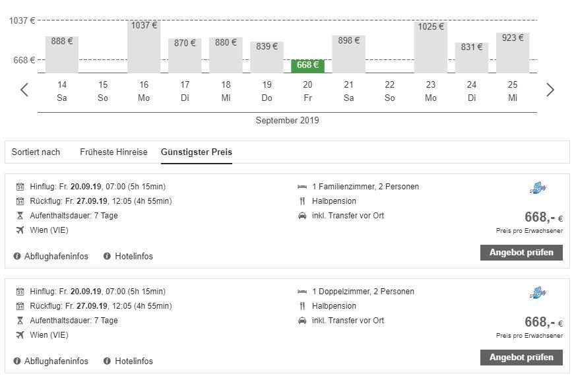Click the info icon beside first Abflughafeninfos
This screenshot has height=378, width=576.
pos(17,256)
